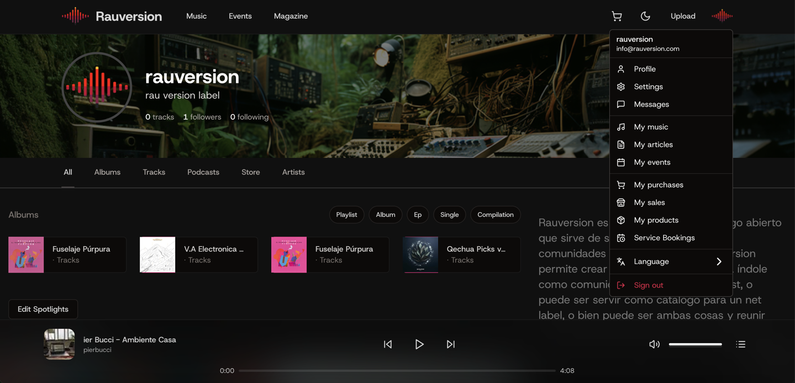Toggle the Single filter chip
The width and height of the screenshot is (795, 383).
[x=449, y=214]
